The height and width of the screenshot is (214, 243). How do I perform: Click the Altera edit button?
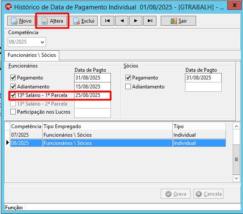[x=52, y=21]
